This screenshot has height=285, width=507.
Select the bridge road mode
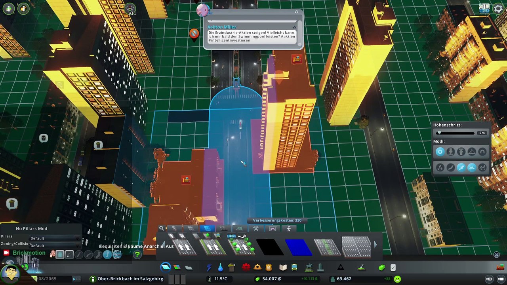point(472,152)
